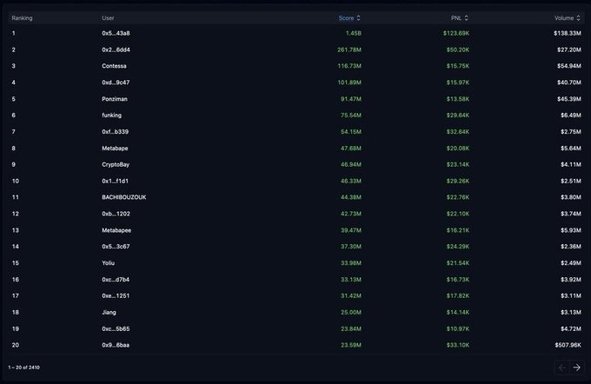This screenshot has height=384, width=591.
Task: Click volume value $54.94M
Action: (x=568, y=66)
